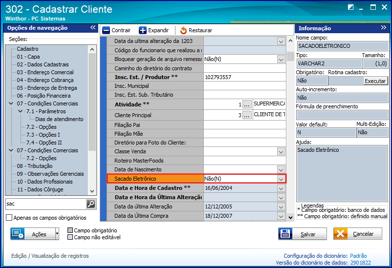Open the 'Bloquear geração de arquivo remessa' dropdown

pyautogui.click(x=281, y=60)
